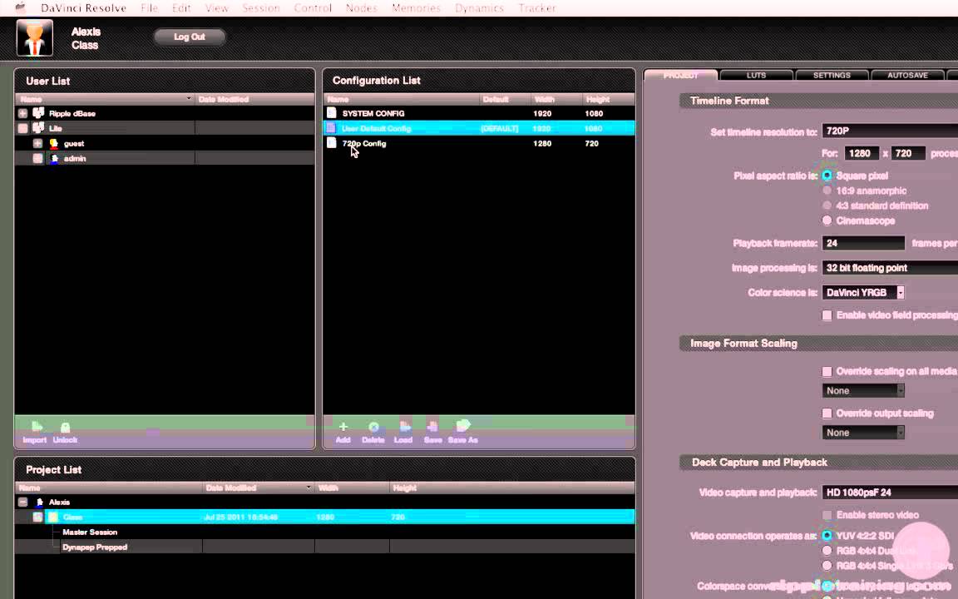The width and height of the screenshot is (958, 599).
Task: Enable video field processing checkbox
Action: tap(827, 315)
